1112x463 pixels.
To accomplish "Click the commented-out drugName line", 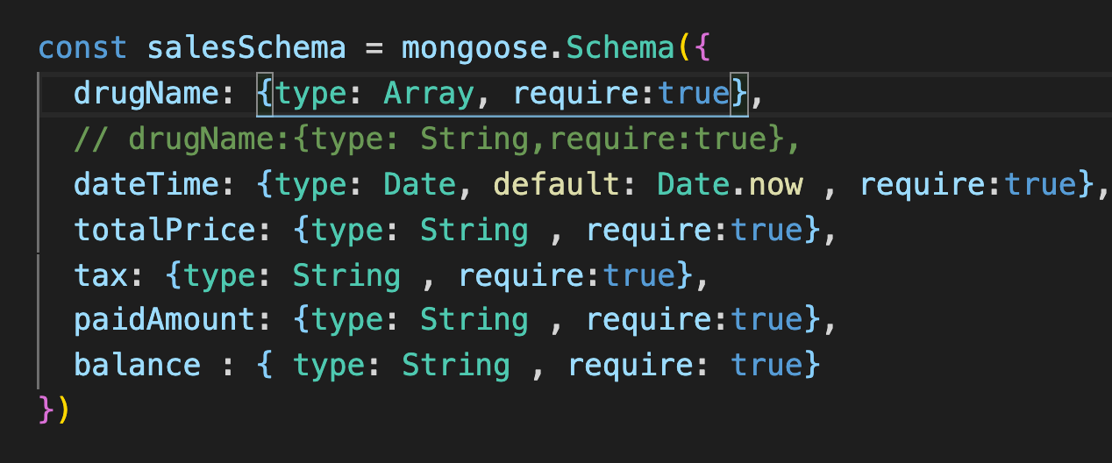I will 438,139.
